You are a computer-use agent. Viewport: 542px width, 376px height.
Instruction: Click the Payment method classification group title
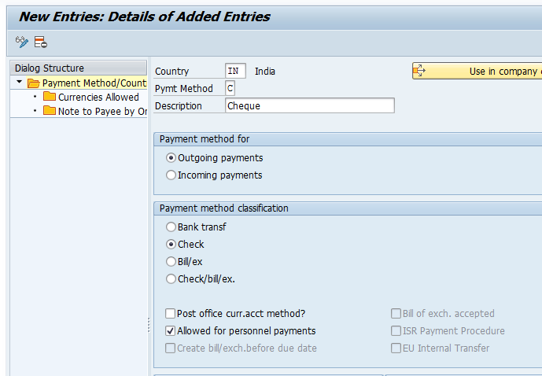click(x=223, y=208)
